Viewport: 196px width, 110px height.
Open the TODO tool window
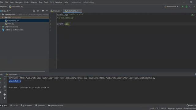(x=14, y=105)
